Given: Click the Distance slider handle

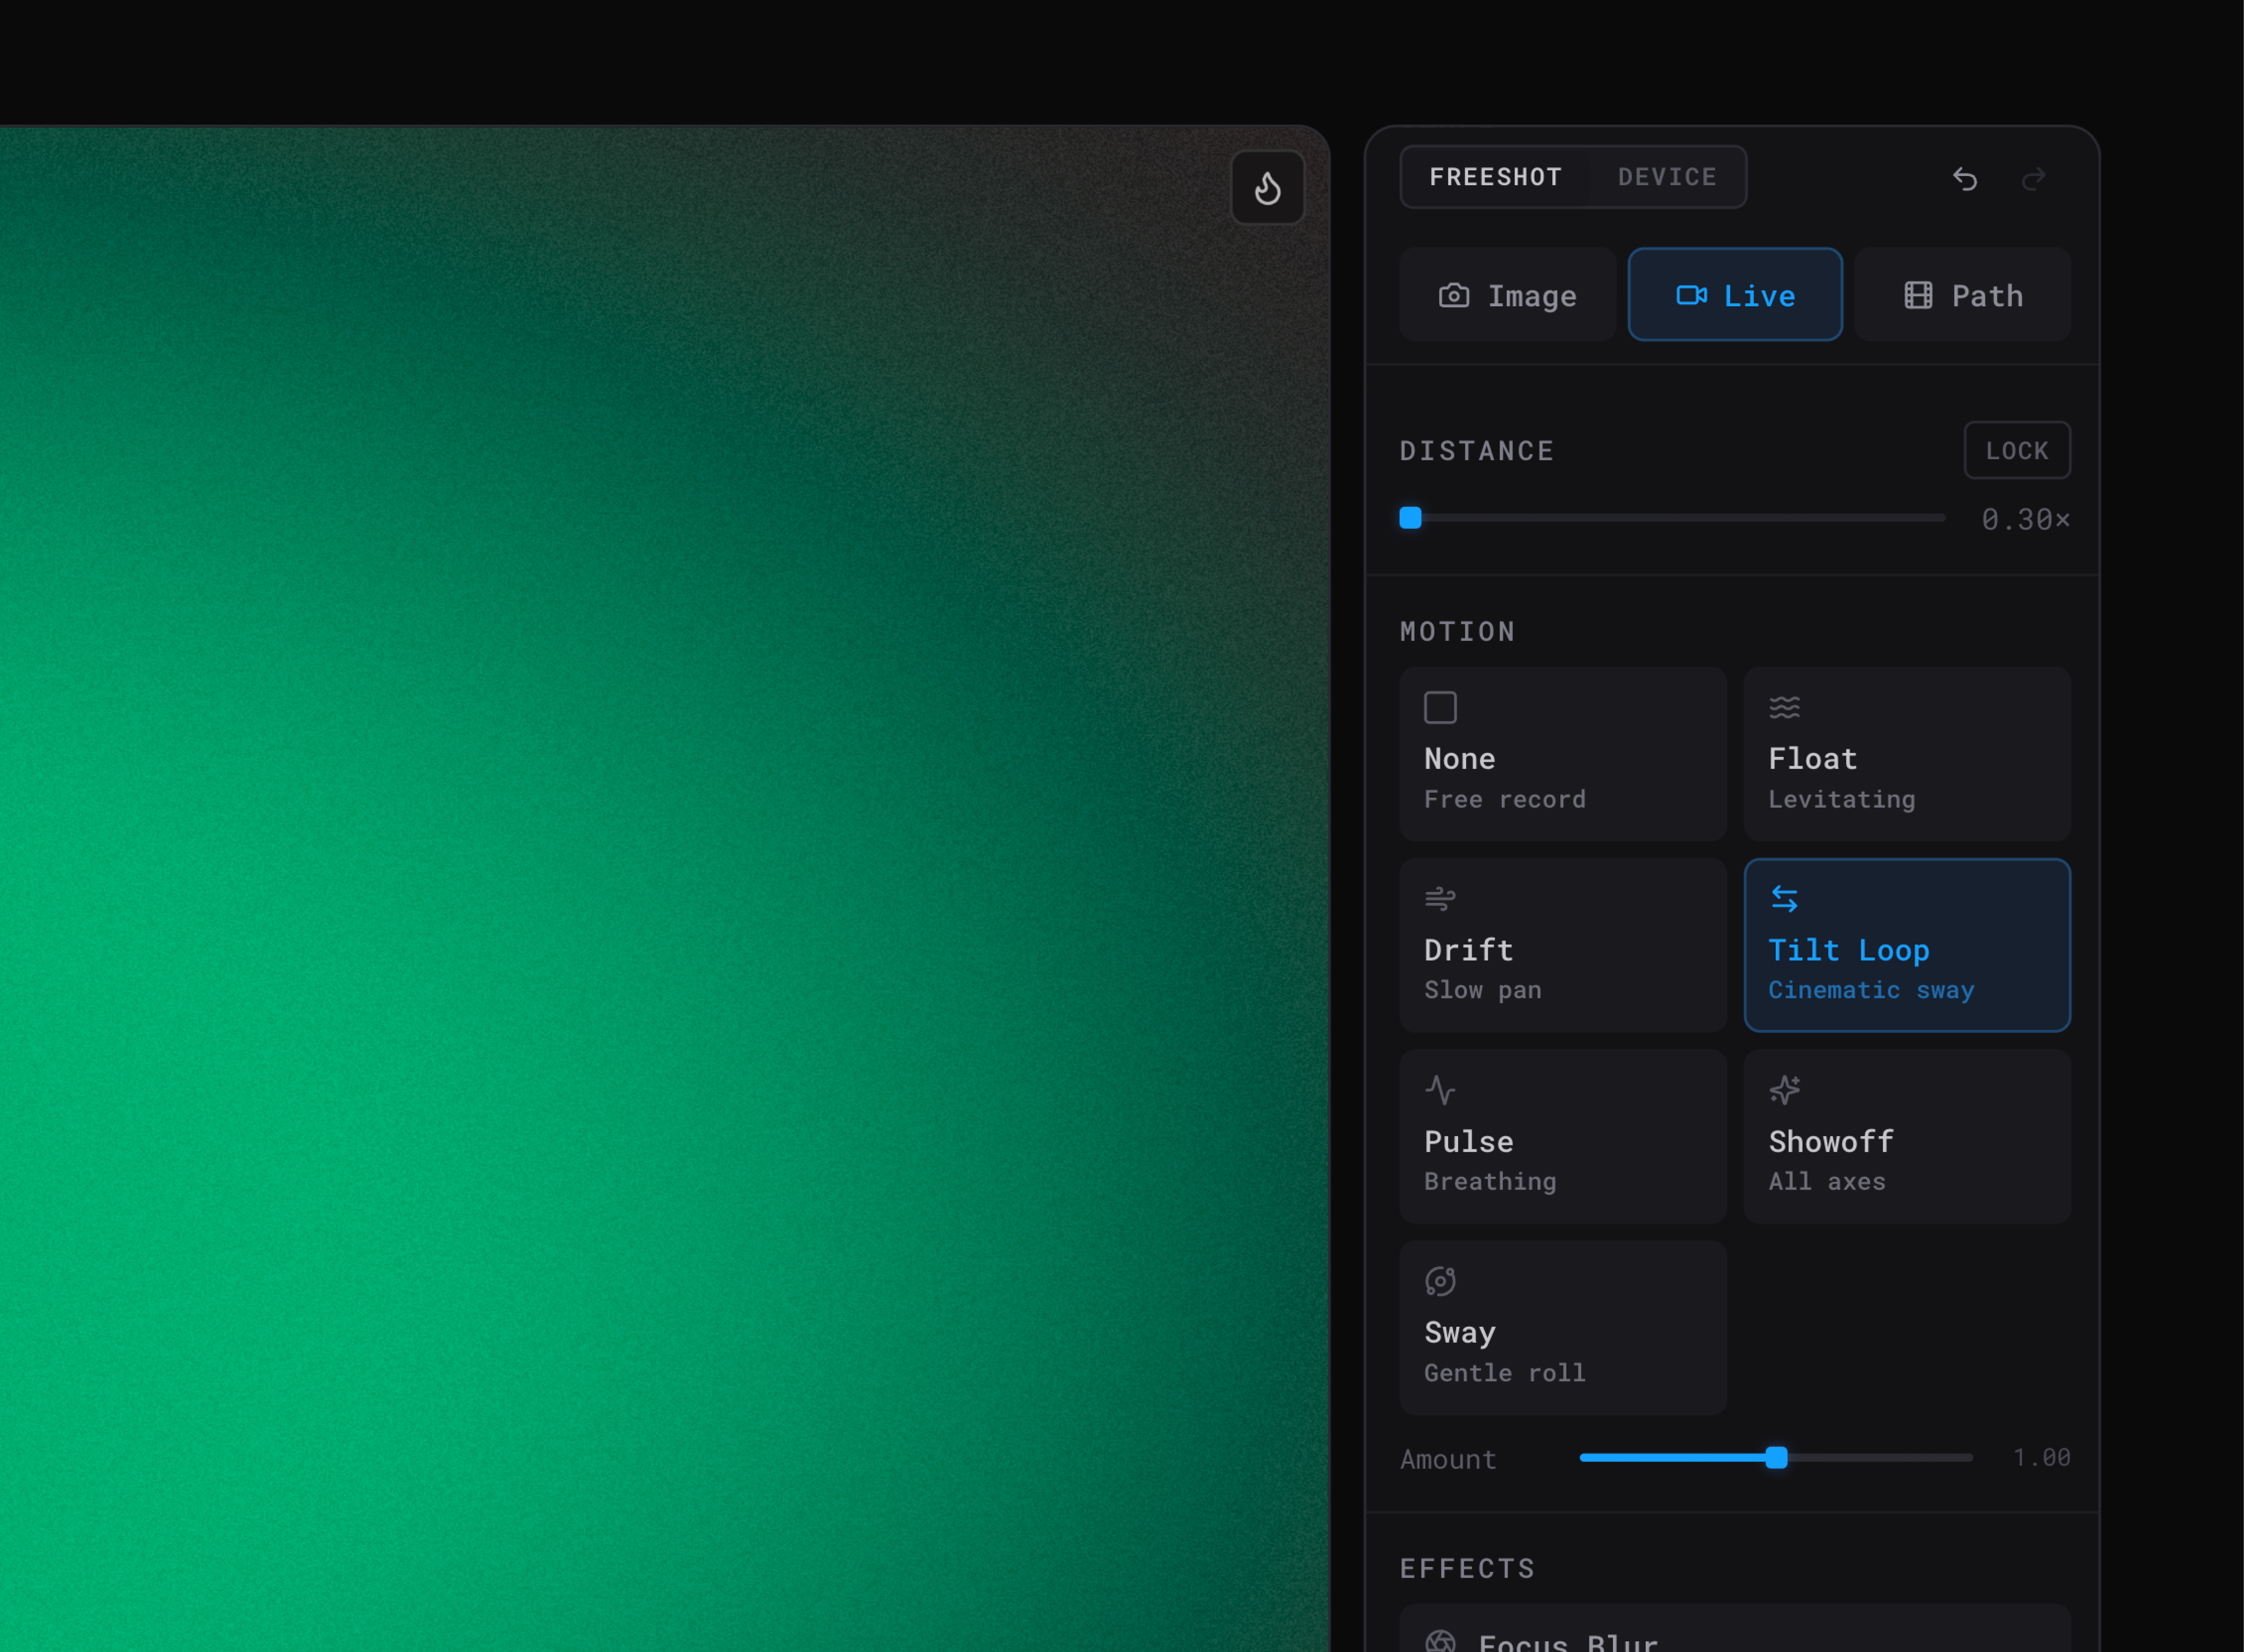Looking at the screenshot, I should (x=1410, y=518).
